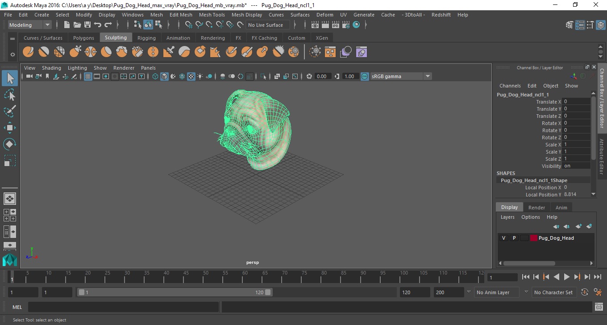Click the Redo arrow icon
The height and width of the screenshot is (325, 607).
point(108,25)
